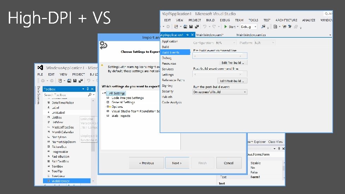Navigate backward icon in WindowsApplication1 toolbar
The height and width of the screenshot is (194, 345).
click(x=43, y=81)
